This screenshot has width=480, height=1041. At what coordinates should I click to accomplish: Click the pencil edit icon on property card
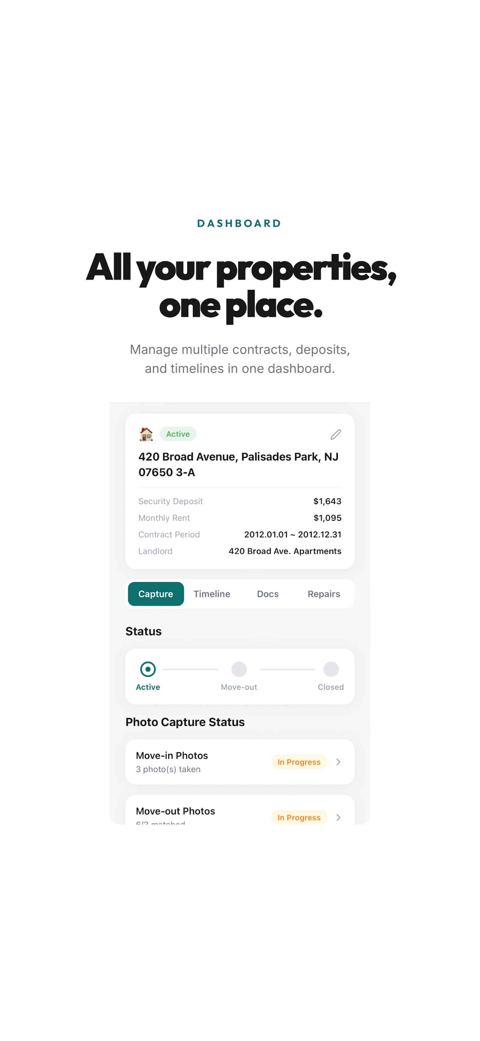336,434
